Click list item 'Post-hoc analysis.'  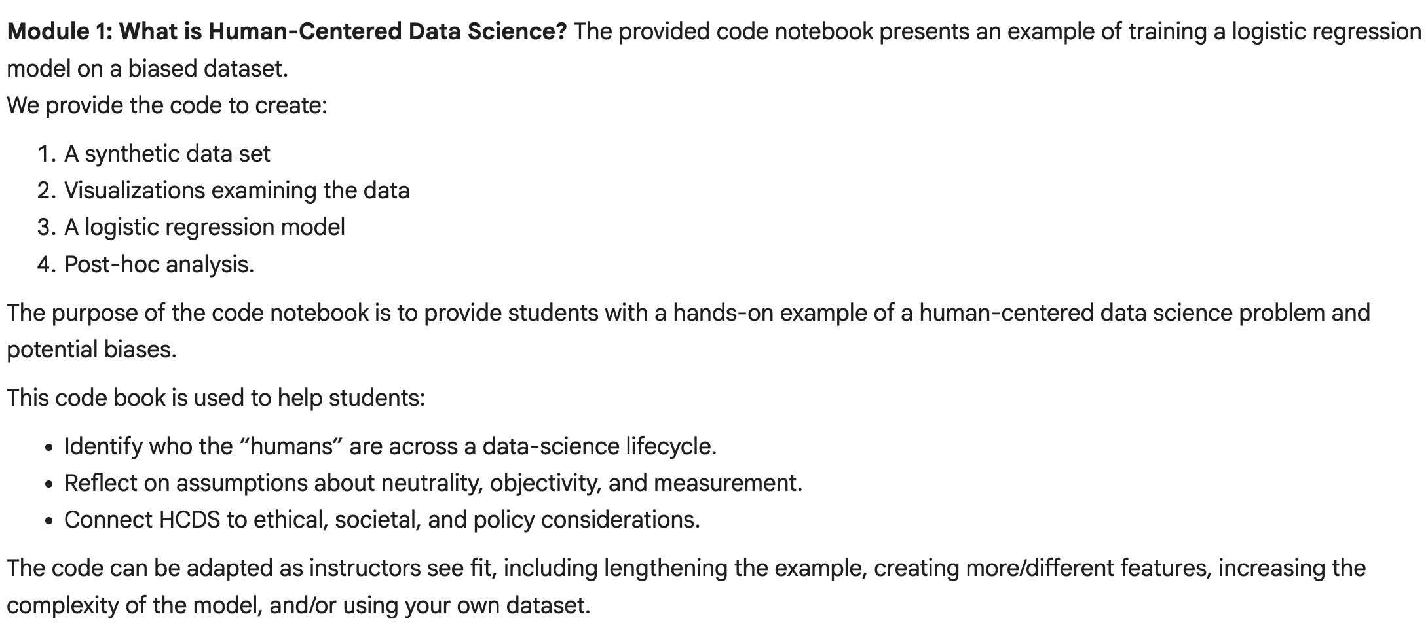coord(159,264)
